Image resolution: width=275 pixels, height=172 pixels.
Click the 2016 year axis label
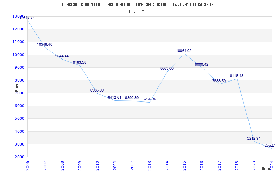coord(202,165)
